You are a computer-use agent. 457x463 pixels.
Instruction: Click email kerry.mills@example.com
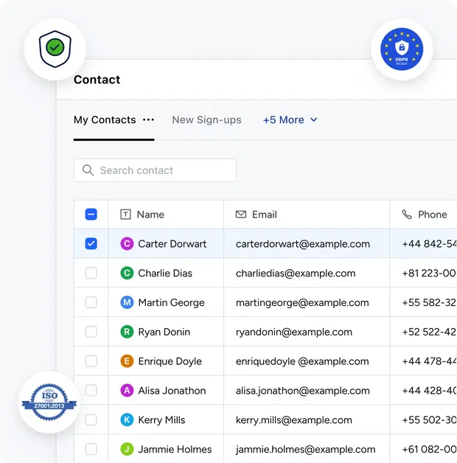pos(294,420)
